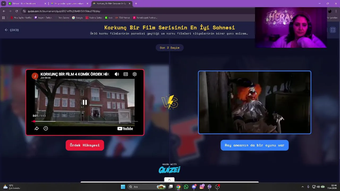Open Chrome from the taskbar
Image resolution: width=340 pixels, height=191 pixels.
click(x=178, y=187)
